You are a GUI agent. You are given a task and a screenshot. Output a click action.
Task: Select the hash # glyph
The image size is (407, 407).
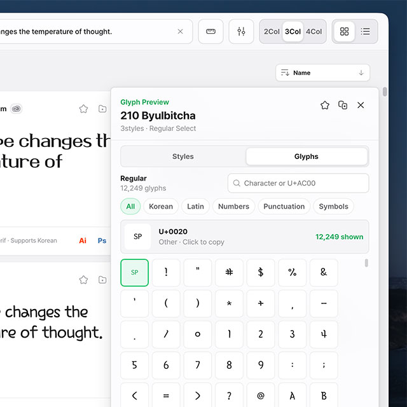229,273
